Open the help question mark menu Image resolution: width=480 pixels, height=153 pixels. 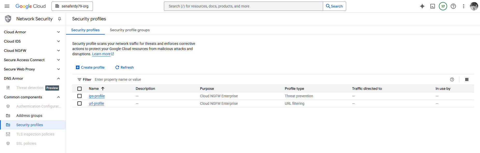tap(453, 6)
